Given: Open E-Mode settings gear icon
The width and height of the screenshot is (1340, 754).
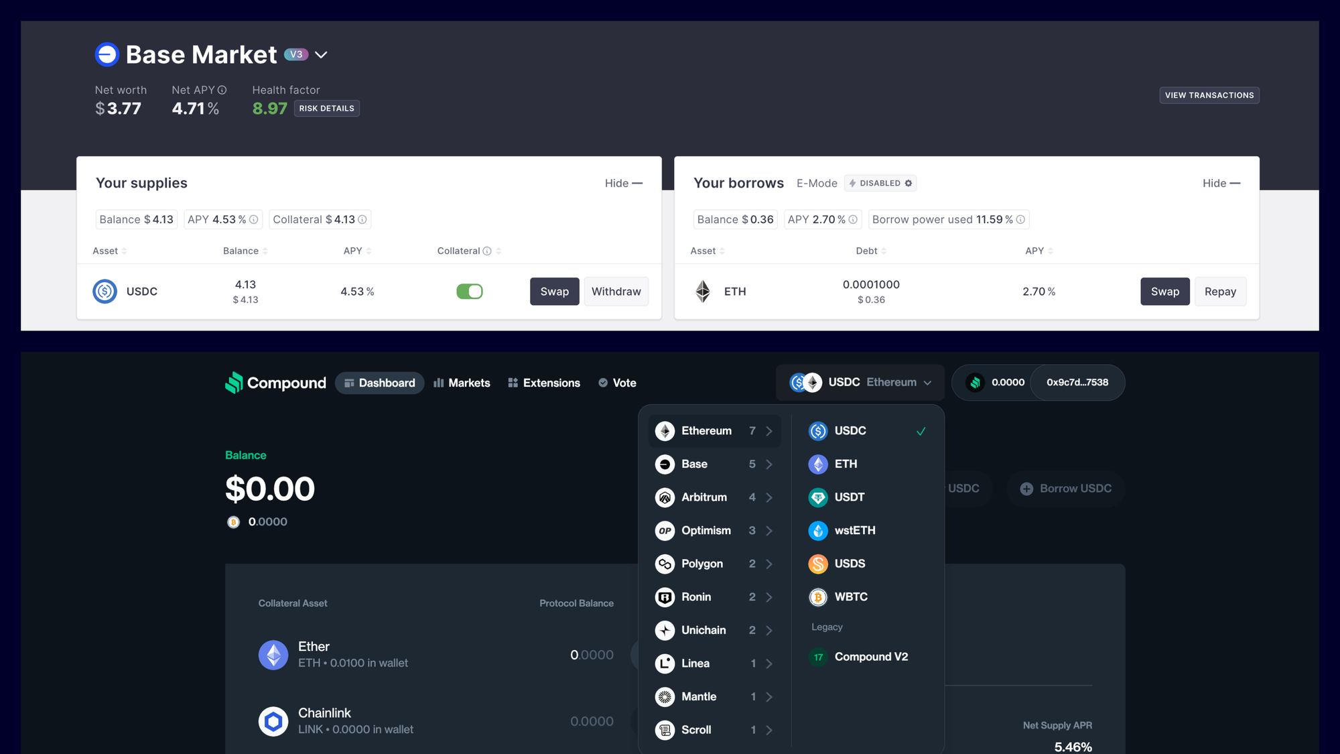Looking at the screenshot, I should (x=909, y=183).
